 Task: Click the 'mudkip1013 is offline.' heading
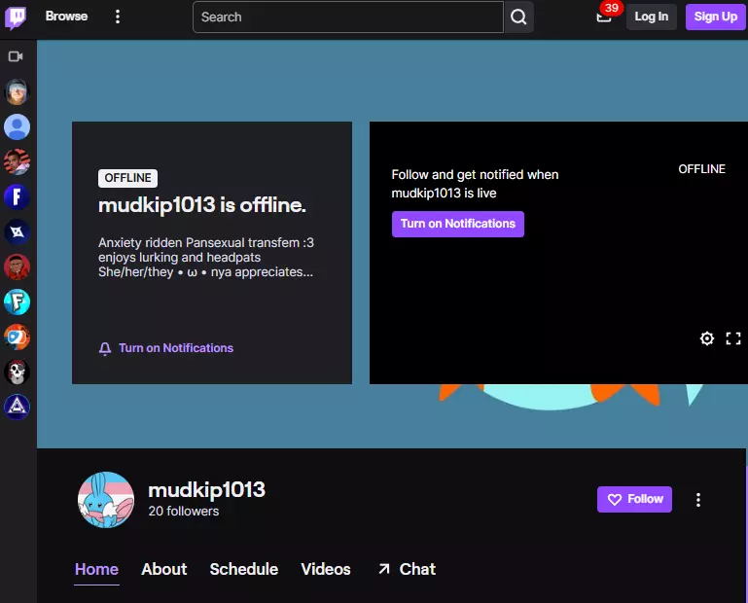coord(201,205)
